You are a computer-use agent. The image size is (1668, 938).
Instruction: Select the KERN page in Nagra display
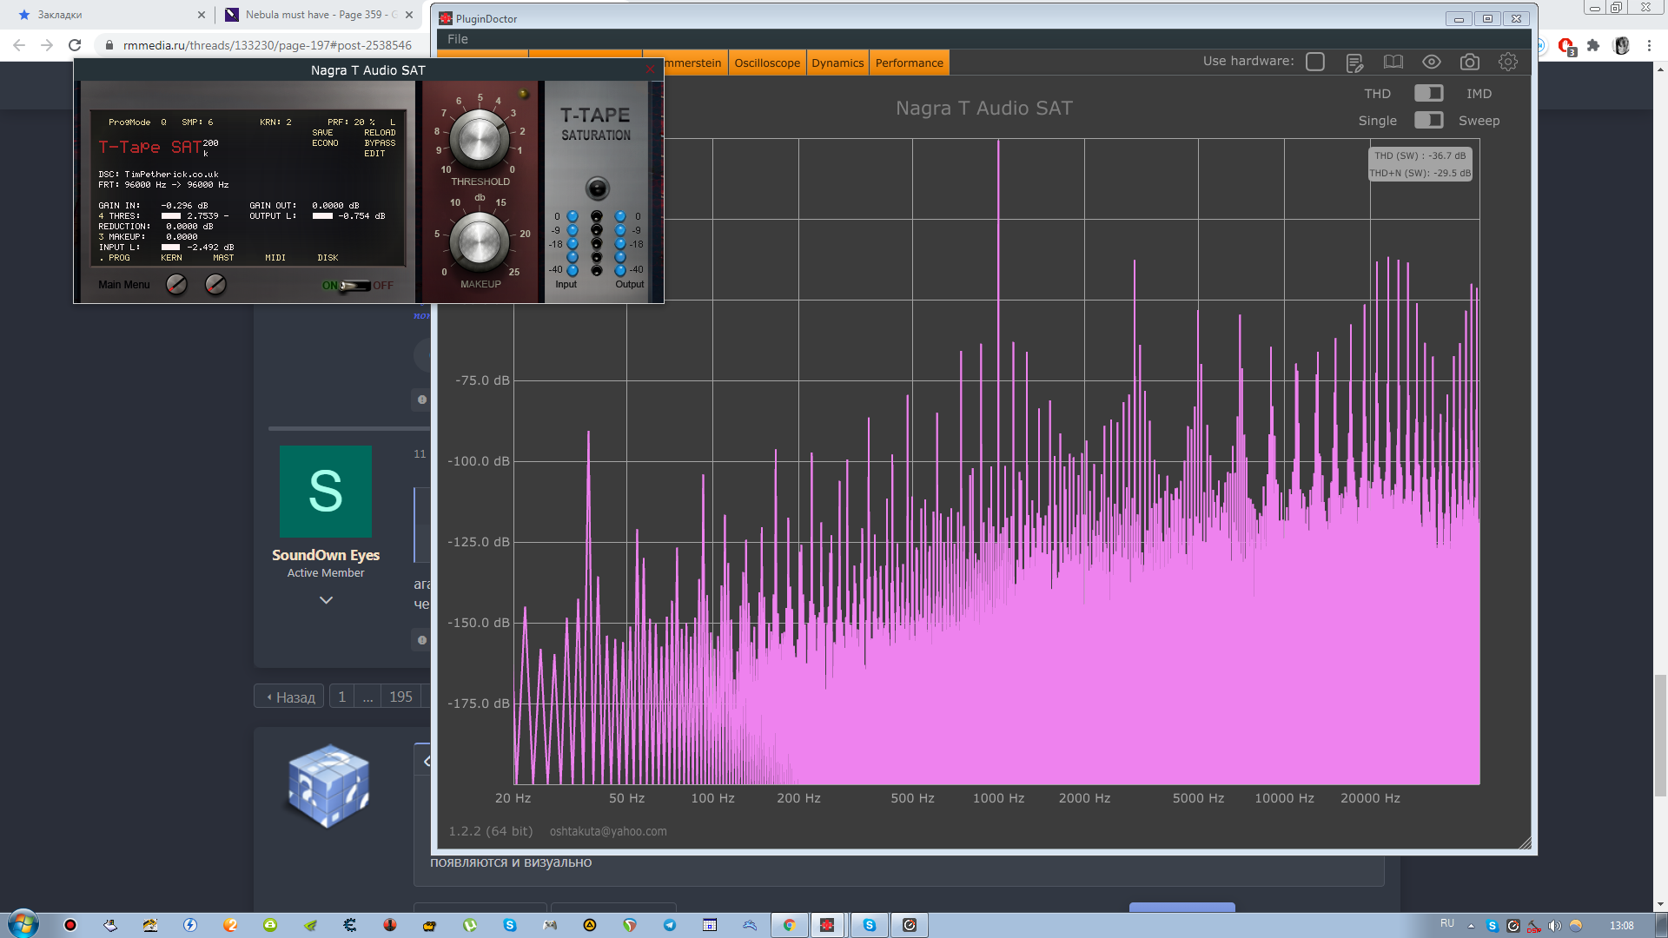point(171,258)
